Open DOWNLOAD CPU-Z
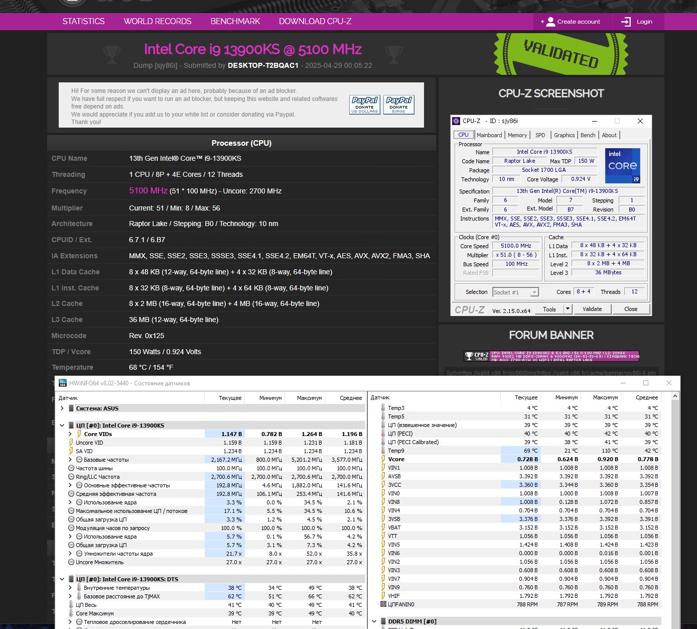This screenshot has height=629, width=697. 315,21
